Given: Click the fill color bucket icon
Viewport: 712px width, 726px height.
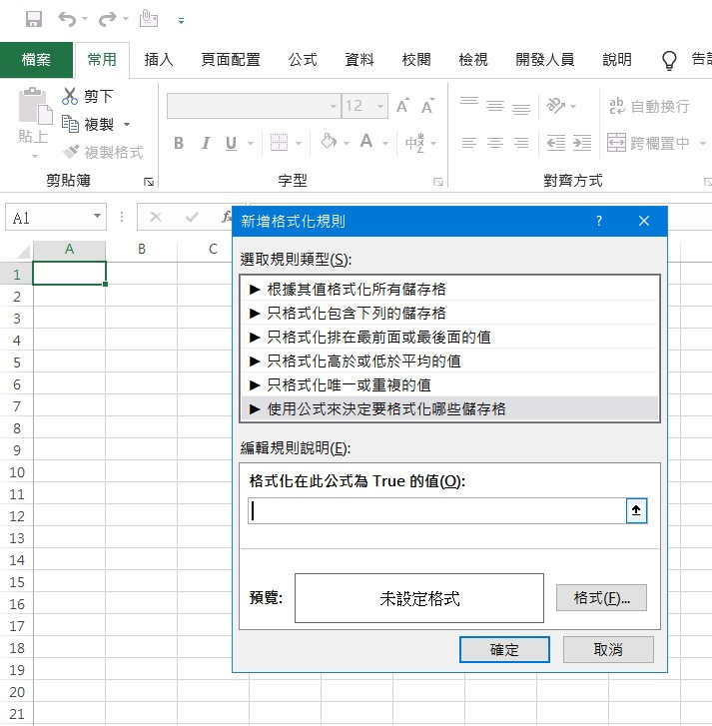Looking at the screenshot, I should pos(329,142).
